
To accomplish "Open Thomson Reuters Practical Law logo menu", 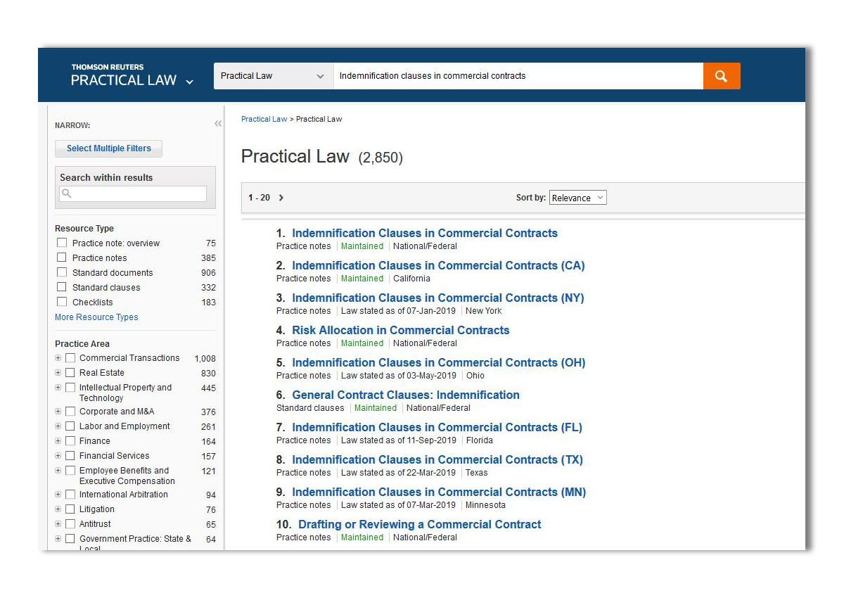I will pos(132,76).
